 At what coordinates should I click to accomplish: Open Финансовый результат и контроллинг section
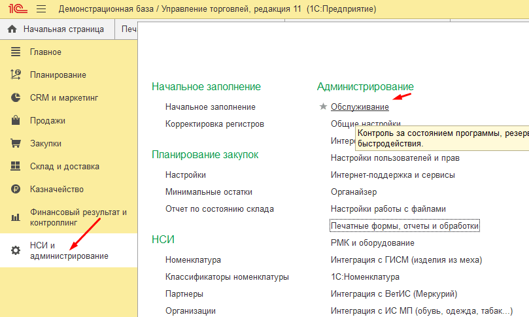pos(69,217)
